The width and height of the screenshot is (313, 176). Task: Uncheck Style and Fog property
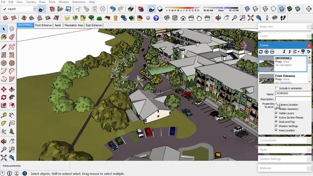(x=276, y=122)
